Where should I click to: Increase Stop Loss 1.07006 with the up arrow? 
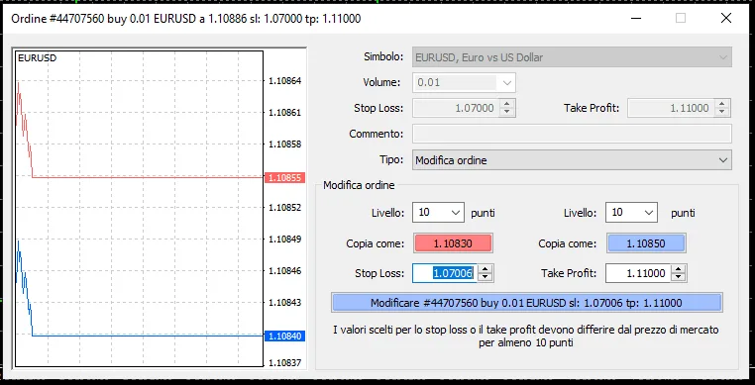(485, 269)
